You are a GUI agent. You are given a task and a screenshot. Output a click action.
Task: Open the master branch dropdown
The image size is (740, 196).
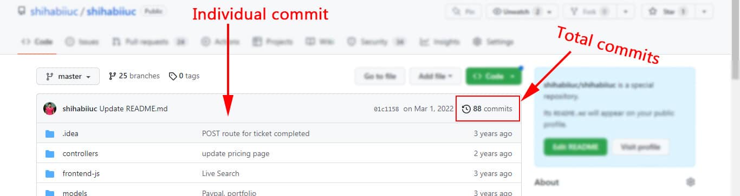pos(68,76)
